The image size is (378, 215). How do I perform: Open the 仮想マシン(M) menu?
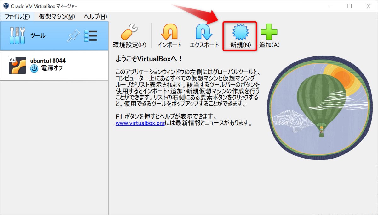[57, 17]
